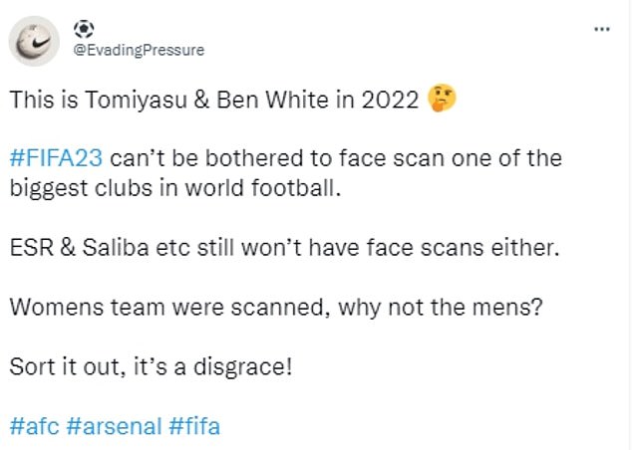
Task: Click the year '2022' in the tweet
Action: coord(390,100)
